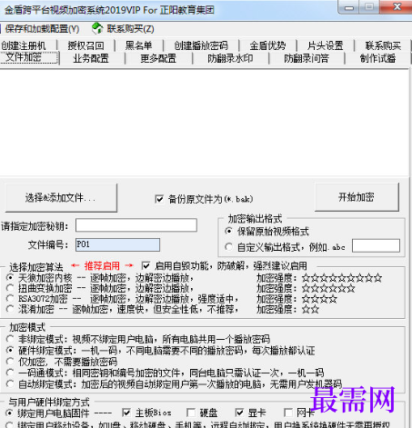Click inside the empty file list area
This screenshot has height=428, width=412.
coord(205,123)
